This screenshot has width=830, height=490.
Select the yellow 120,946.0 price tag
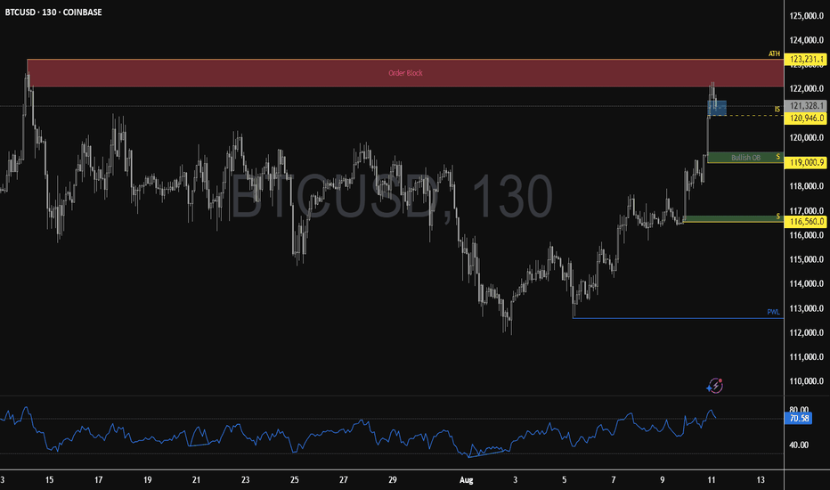coord(805,118)
